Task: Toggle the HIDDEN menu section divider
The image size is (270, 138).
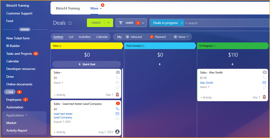Action: [x=25, y=29]
